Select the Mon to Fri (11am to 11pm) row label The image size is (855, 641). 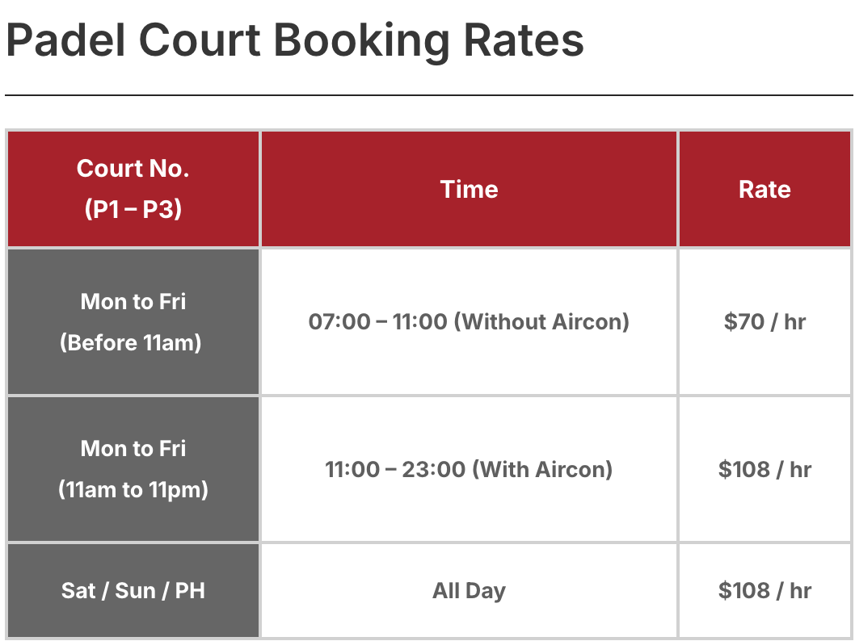[133, 469]
